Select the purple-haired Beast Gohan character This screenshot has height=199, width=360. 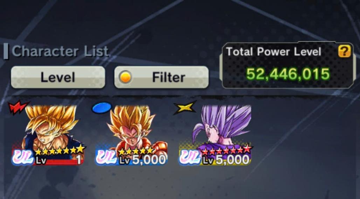(x=215, y=135)
